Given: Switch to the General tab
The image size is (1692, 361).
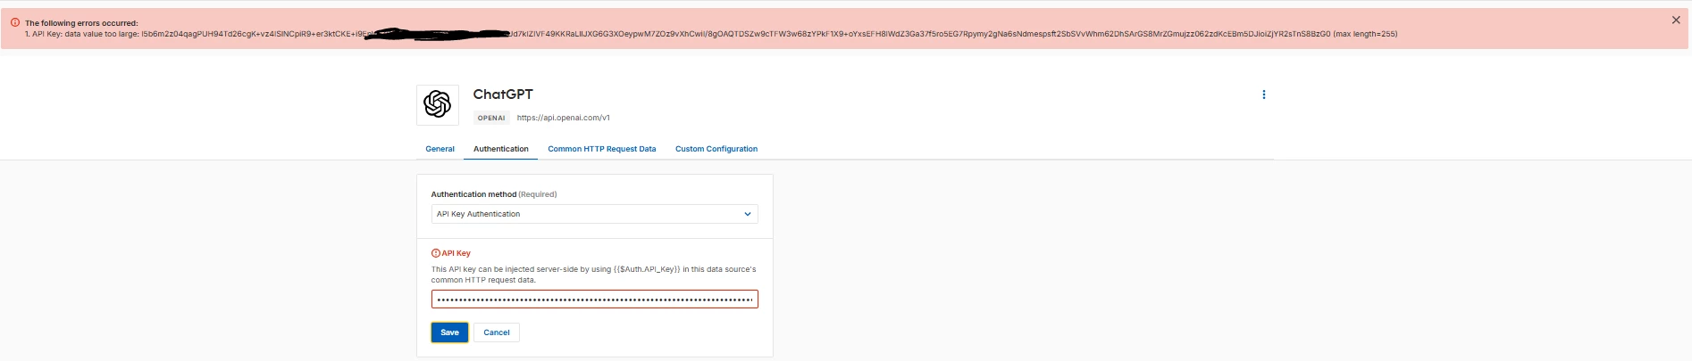Looking at the screenshot, I should point(440,149).
